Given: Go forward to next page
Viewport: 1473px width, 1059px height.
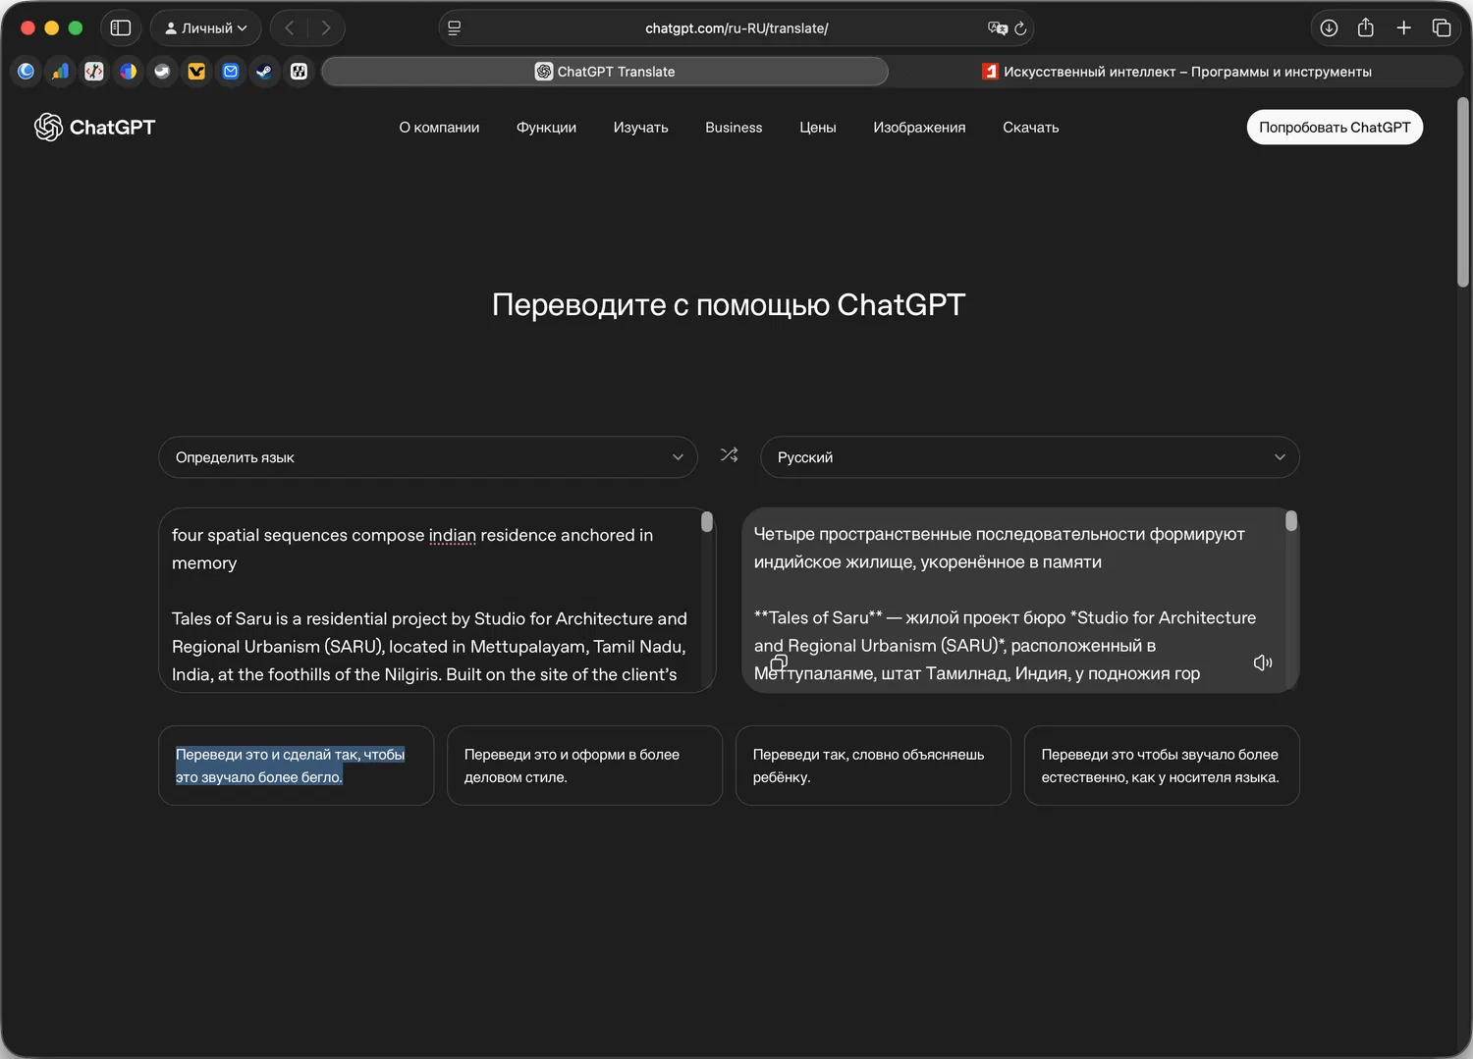Looking at the screenshot, I should tap(326, 28).
